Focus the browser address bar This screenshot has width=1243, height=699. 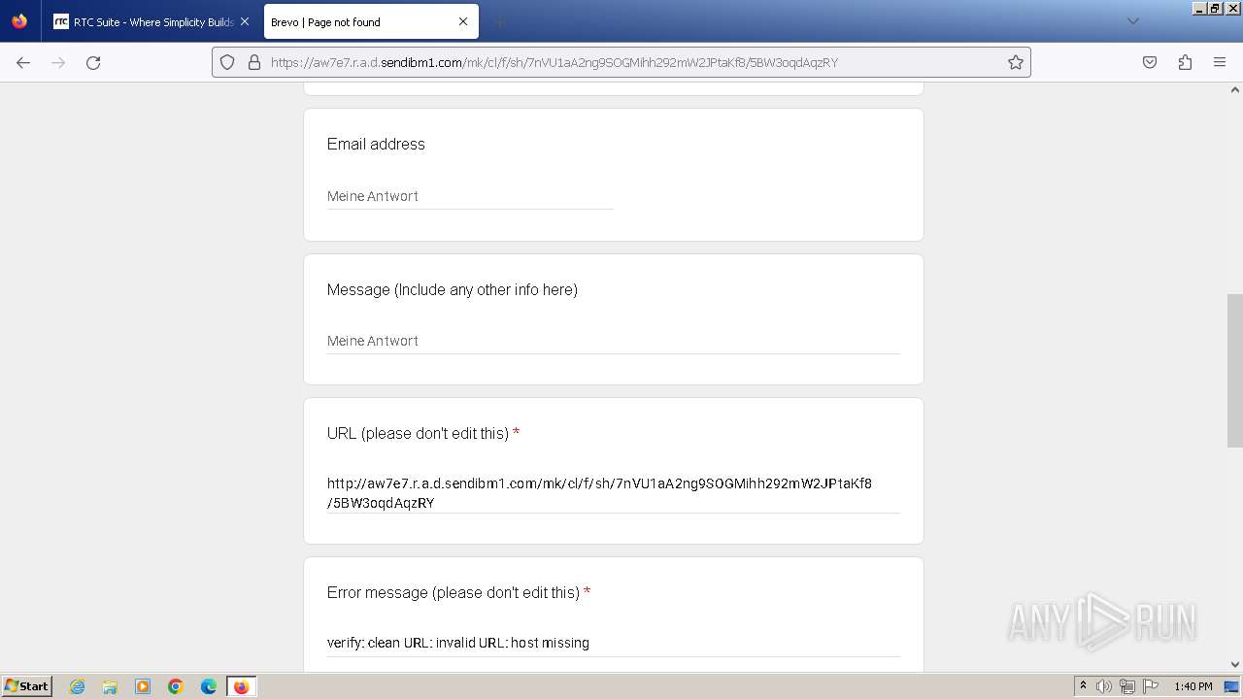(621, 62)
